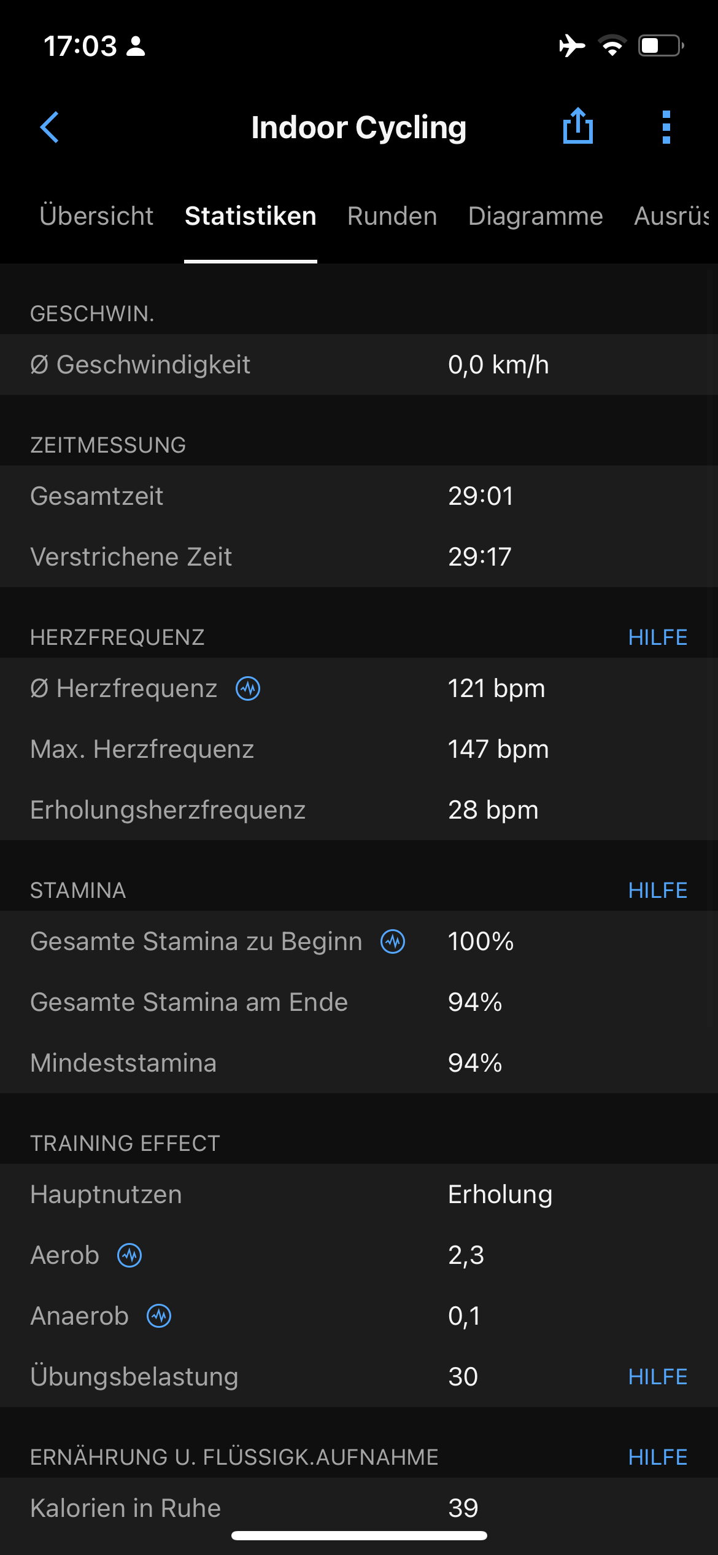Switch to the Übersicht tab
The image size is (718, 1555).
coord(96,216)
